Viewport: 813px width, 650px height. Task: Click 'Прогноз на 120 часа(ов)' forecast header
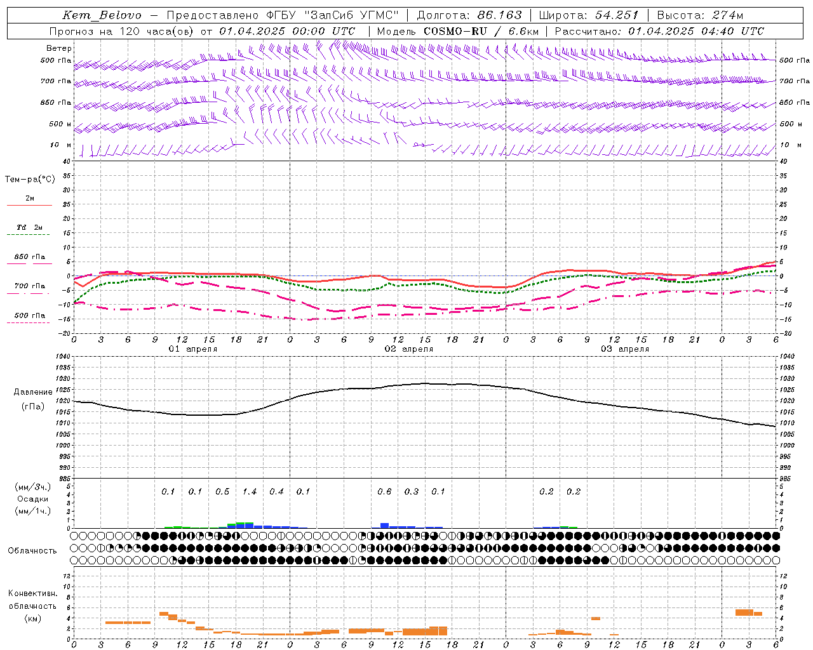(122, 31)
